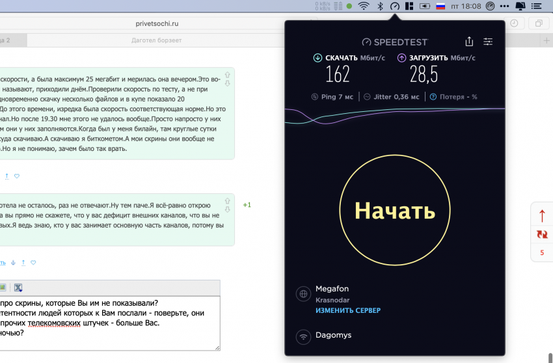Viewport: 553px width, 363px height.
Task: Open Speedtest settings sliders icon
Action: tap(488, 42)
